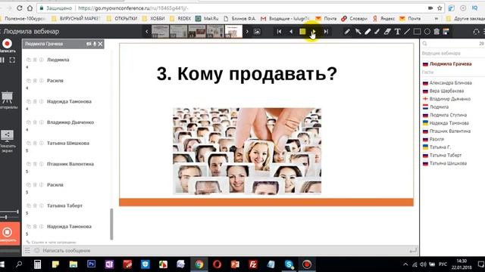
Task: Select the rectangle shape tool
Action: click(x=417, y=32)
